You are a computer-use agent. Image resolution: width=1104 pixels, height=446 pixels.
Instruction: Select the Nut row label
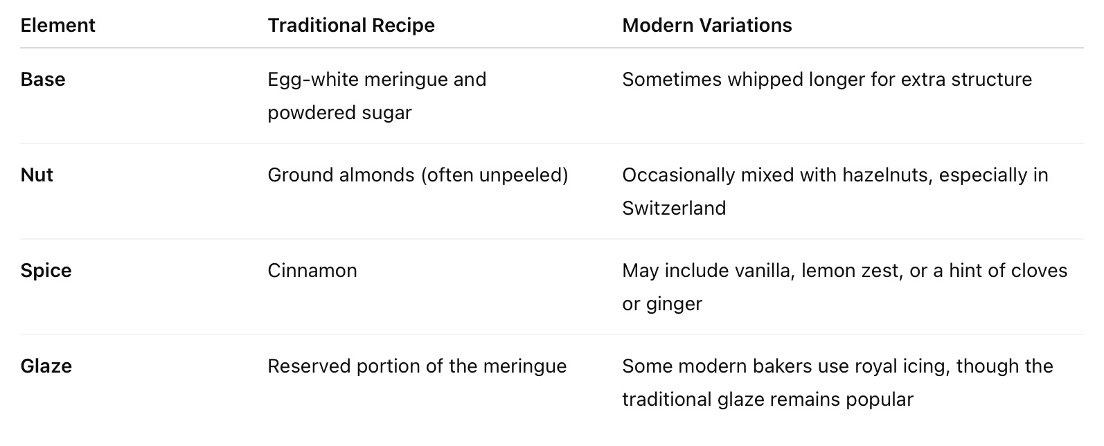[x=37, y=175]
